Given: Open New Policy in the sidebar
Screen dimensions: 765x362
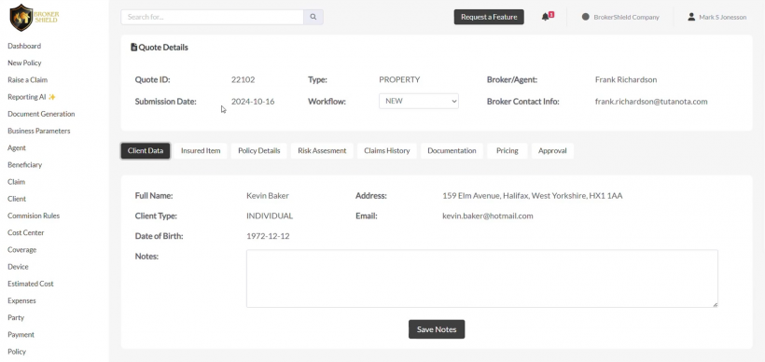Looking at the screenshot, I should tap(24, 63).
